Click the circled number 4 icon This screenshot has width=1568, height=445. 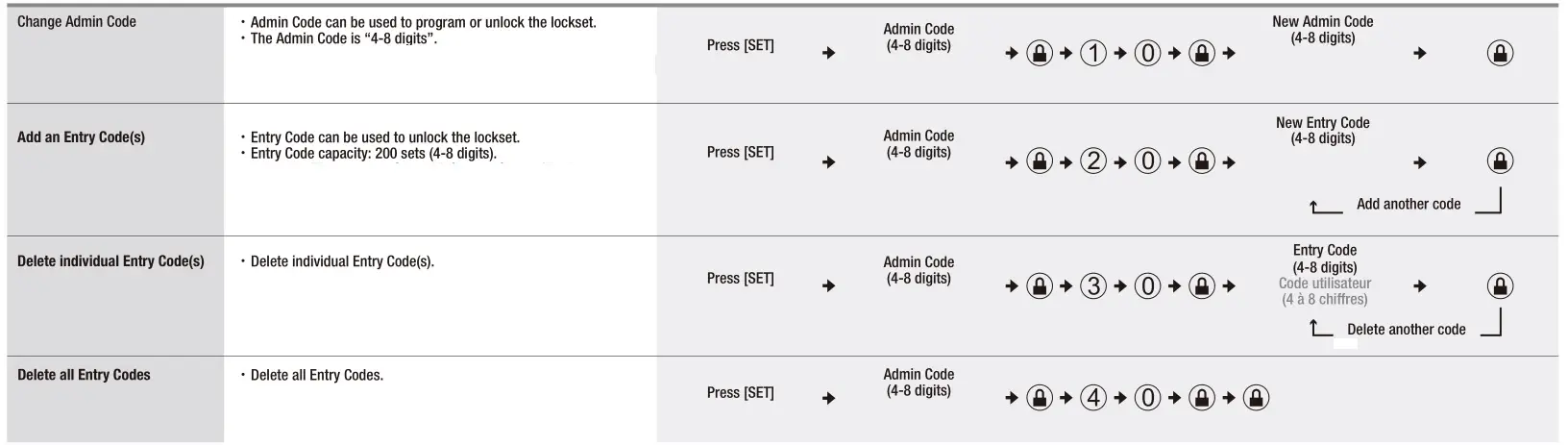[1093, 398]
